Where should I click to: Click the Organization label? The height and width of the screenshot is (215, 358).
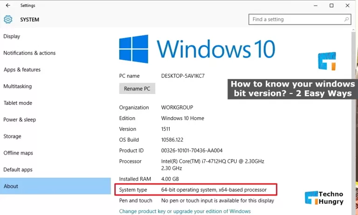click(x=134, y=107)
